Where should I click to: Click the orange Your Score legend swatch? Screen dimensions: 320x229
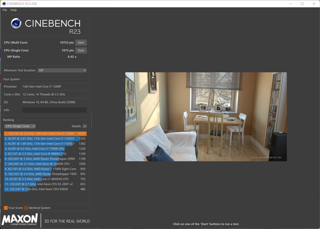6,208
